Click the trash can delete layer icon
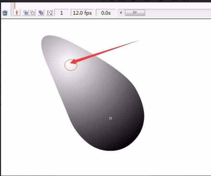Viewport: 211px width, 176px height. (x=5, y=13)
